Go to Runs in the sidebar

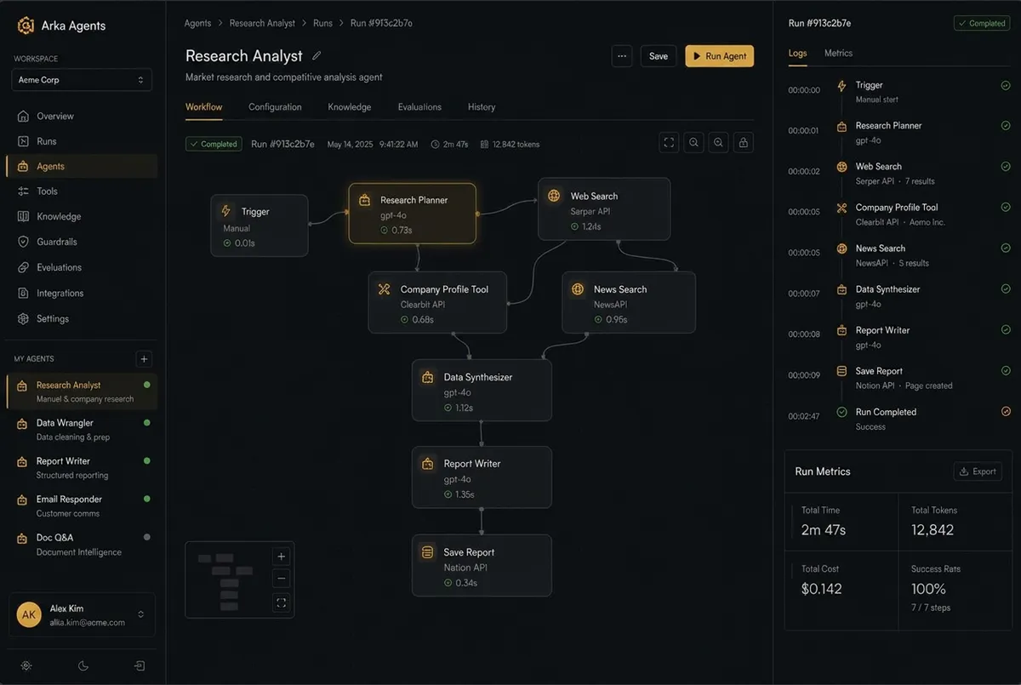point(82,141)
